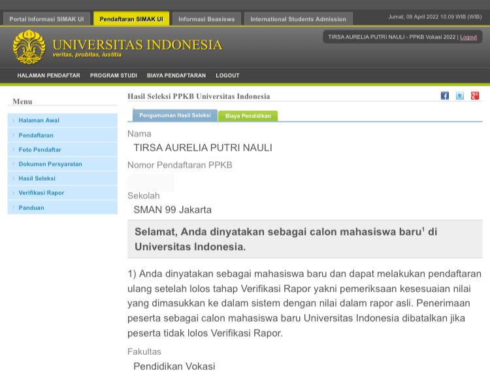The image size is (490, 379).
Task: Select the Pendaftaran SIMAK UI tab
Action: coord(131,19)
